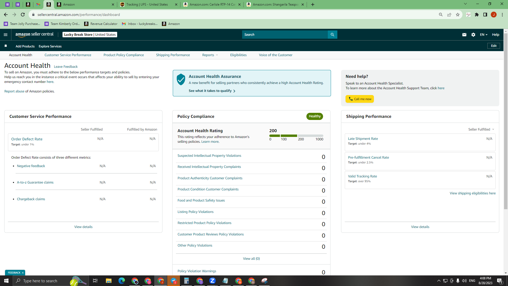This screenshot has height=286, width=508.
Task: Open a new browser tab
Action: pos(313,5)
